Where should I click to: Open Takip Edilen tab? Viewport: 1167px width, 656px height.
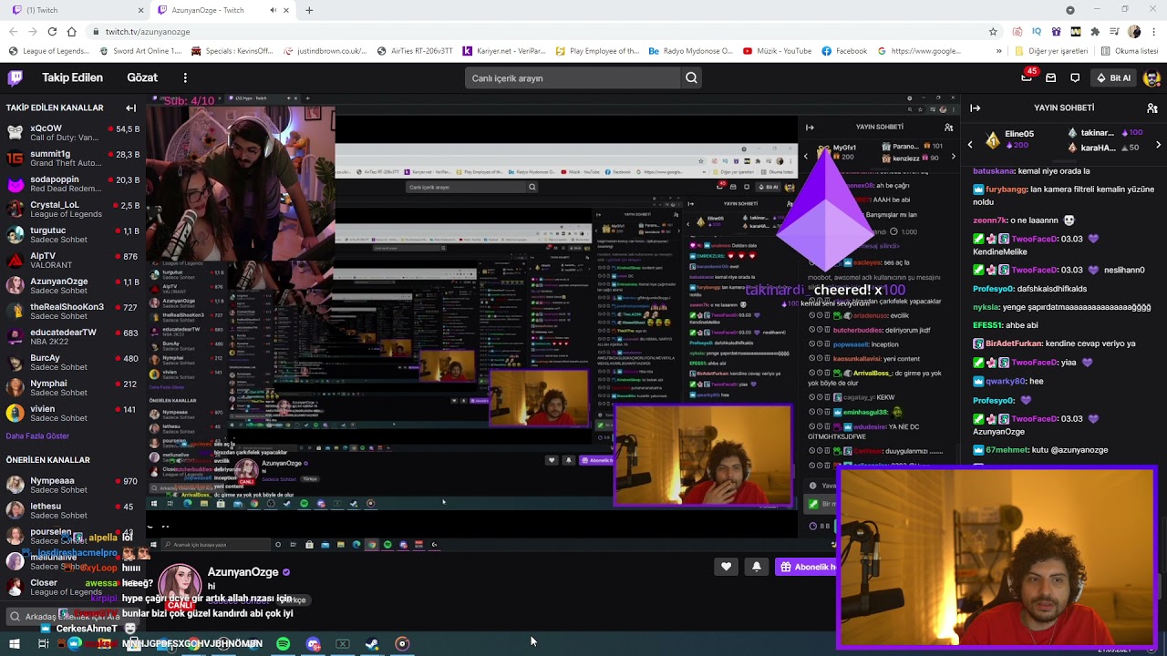tap(73, 78)
